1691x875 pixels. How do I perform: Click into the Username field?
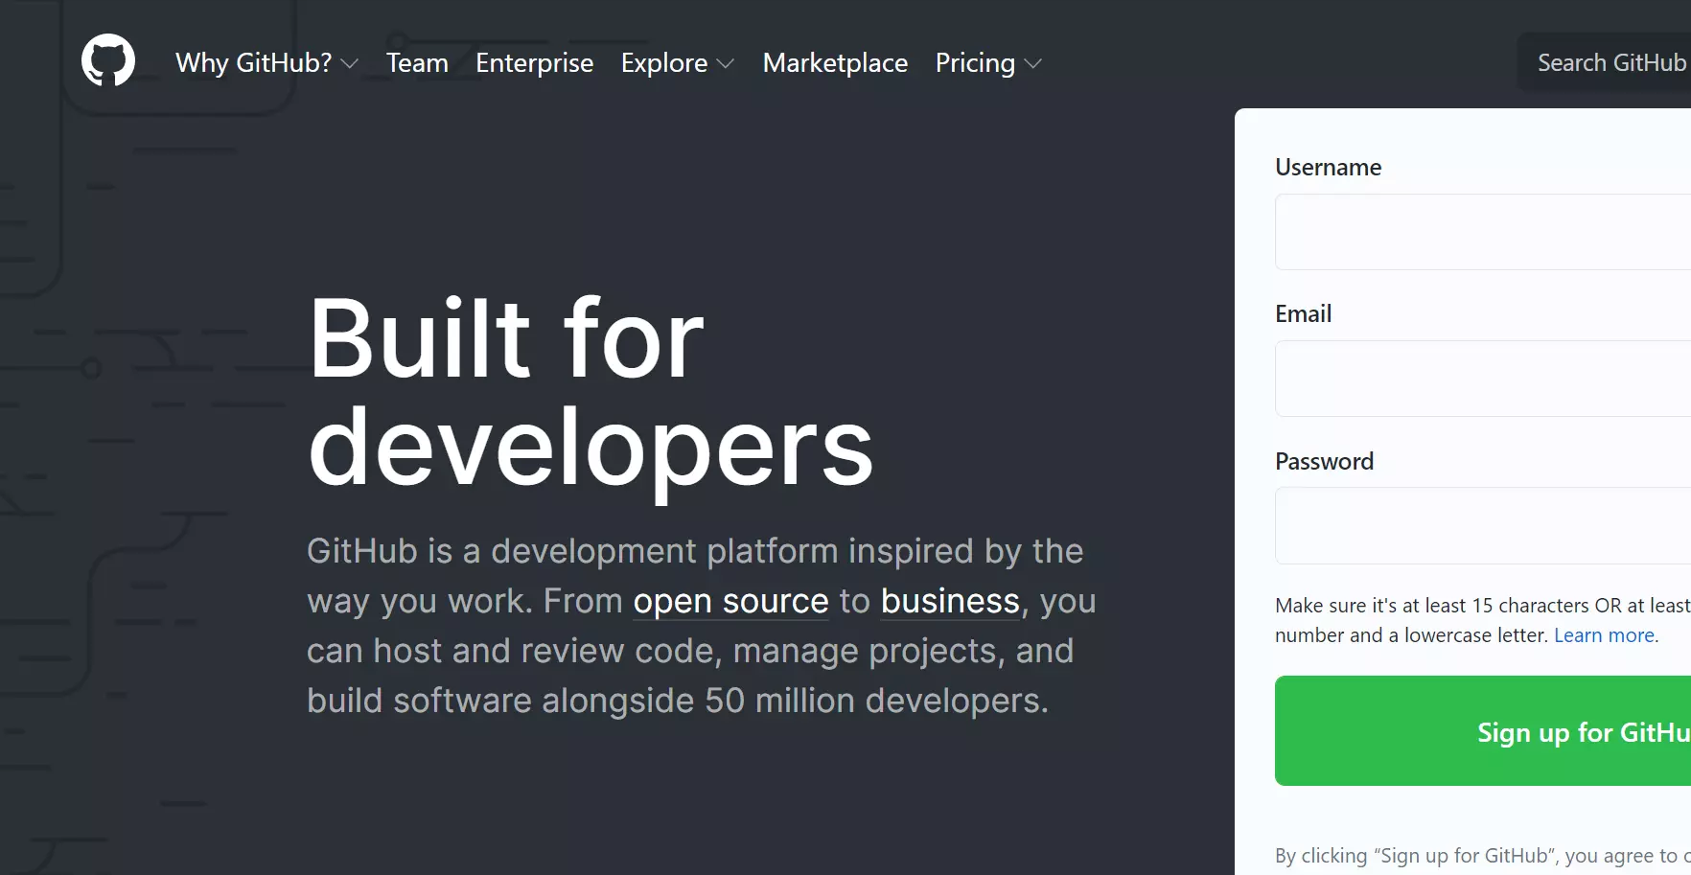pos(1483,232)
